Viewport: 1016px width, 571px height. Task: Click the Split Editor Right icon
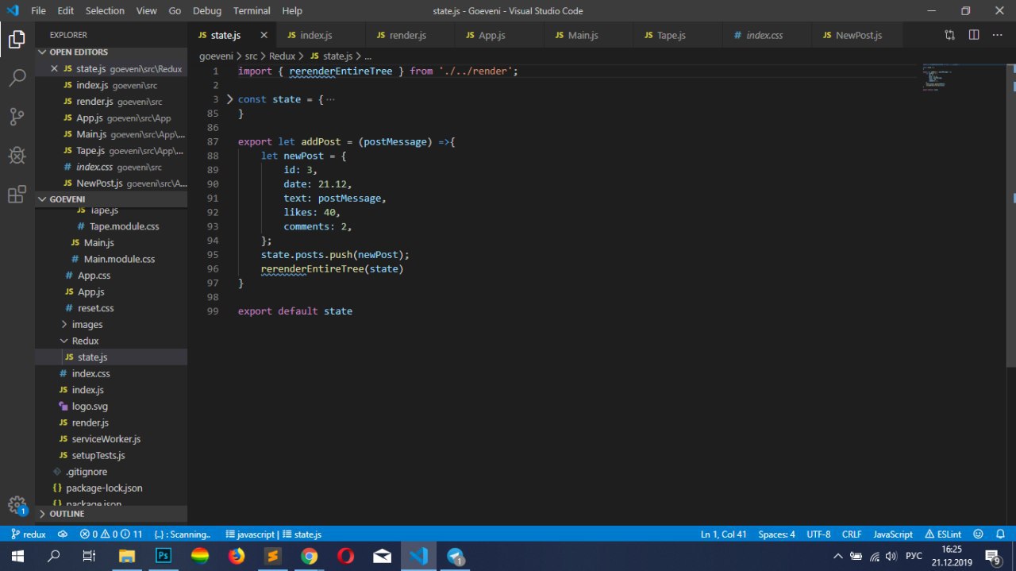click(x=974, y=35)
